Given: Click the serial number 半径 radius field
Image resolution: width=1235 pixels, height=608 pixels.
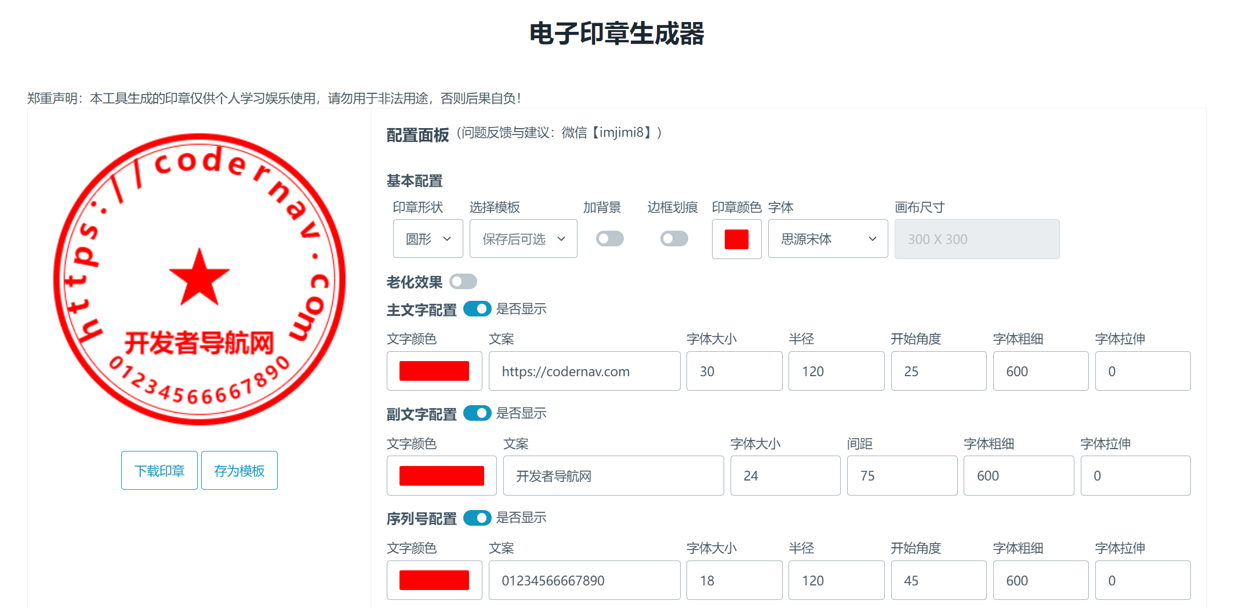Looking at the screenshot, I should (837, 580).
